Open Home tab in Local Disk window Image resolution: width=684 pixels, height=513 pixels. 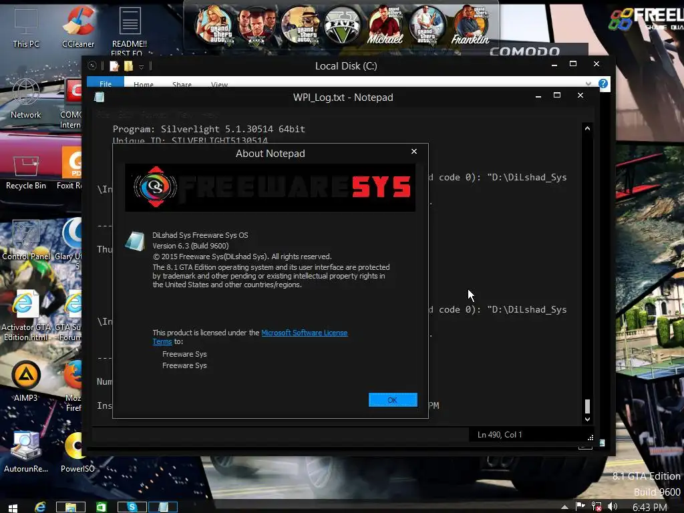click(x=144, y=84)
